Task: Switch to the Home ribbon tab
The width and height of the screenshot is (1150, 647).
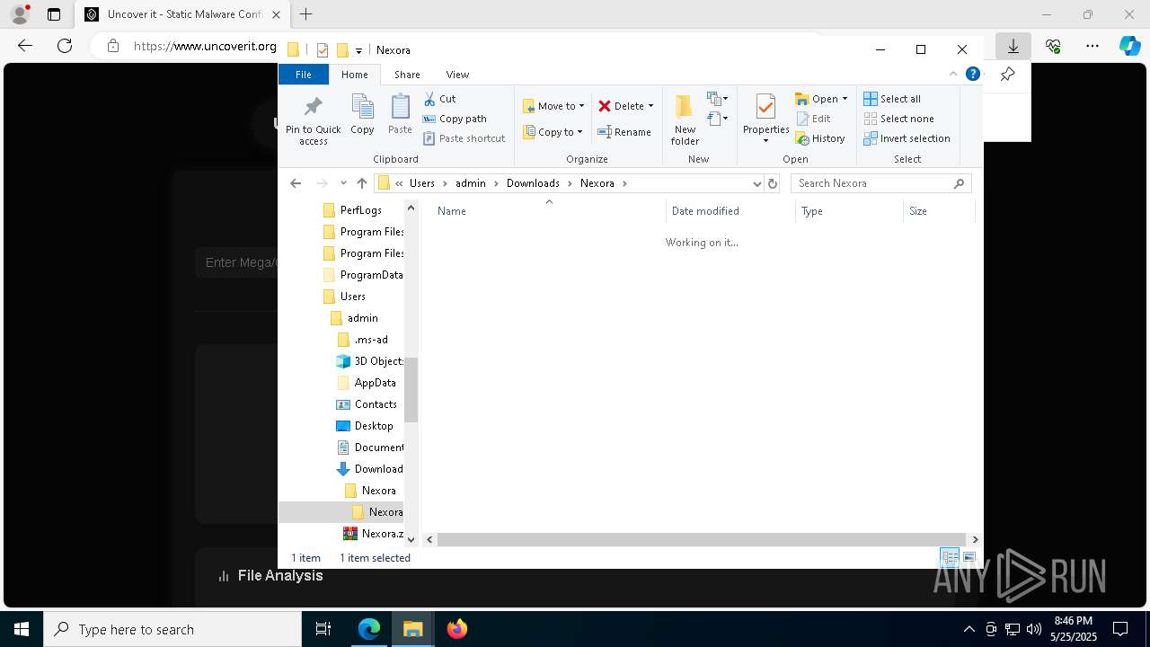Action: pyautogui.click(x=354, y=75)
